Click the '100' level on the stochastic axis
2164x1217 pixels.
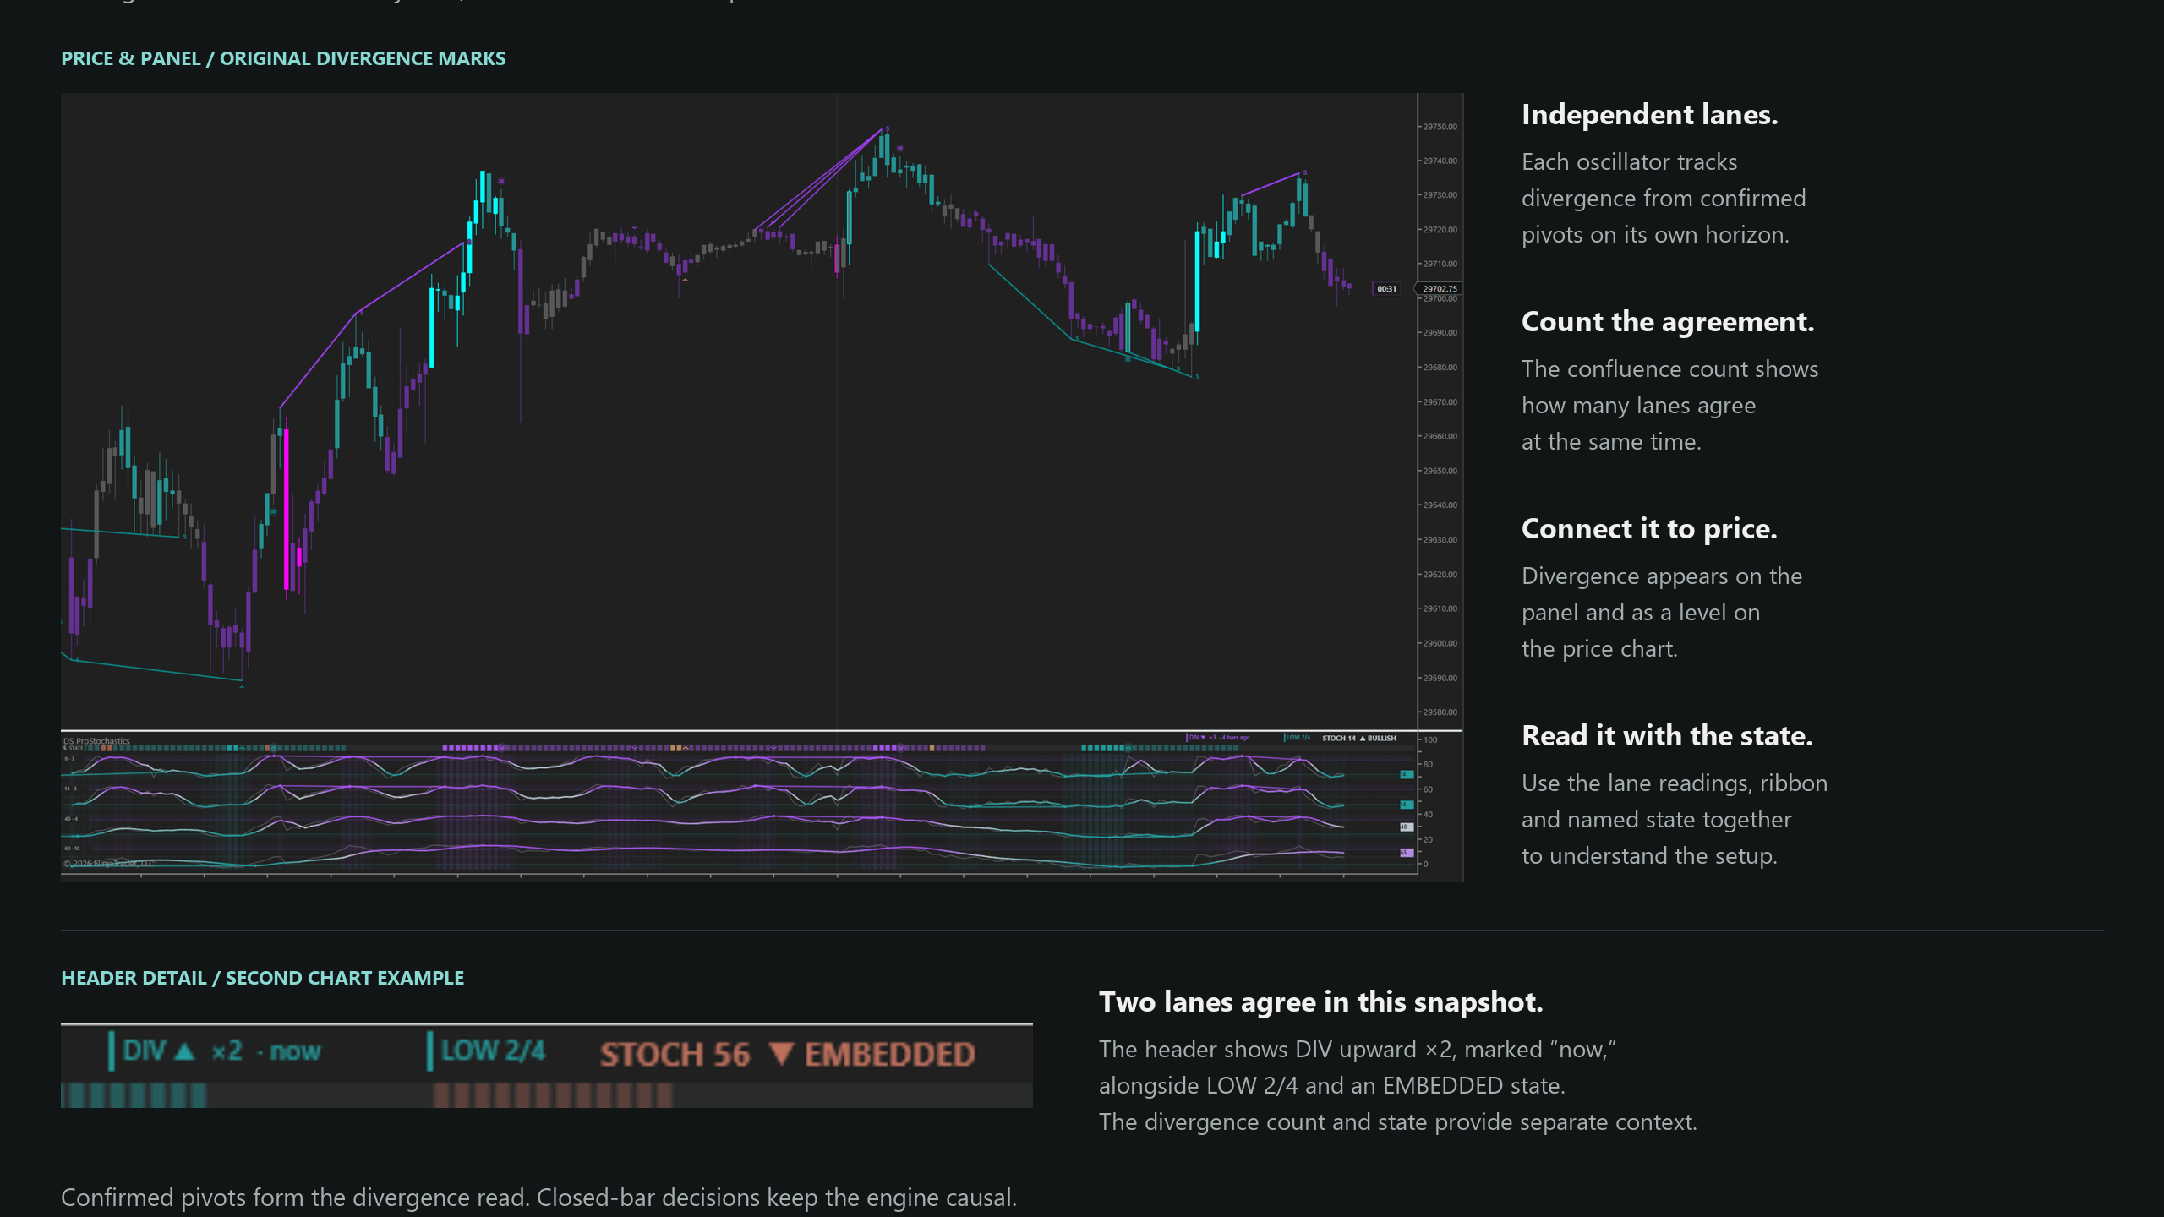pyautogui.click(x=1430, y=740)
